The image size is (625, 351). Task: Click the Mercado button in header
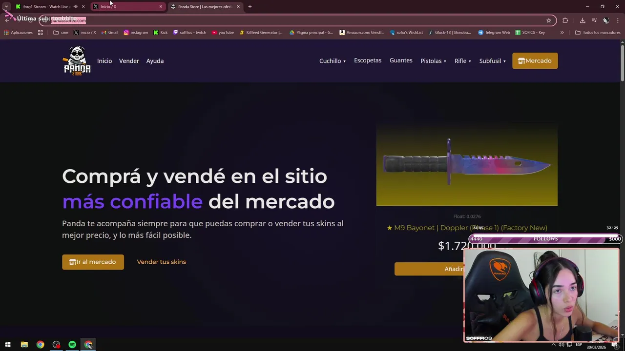click(535, 61)
